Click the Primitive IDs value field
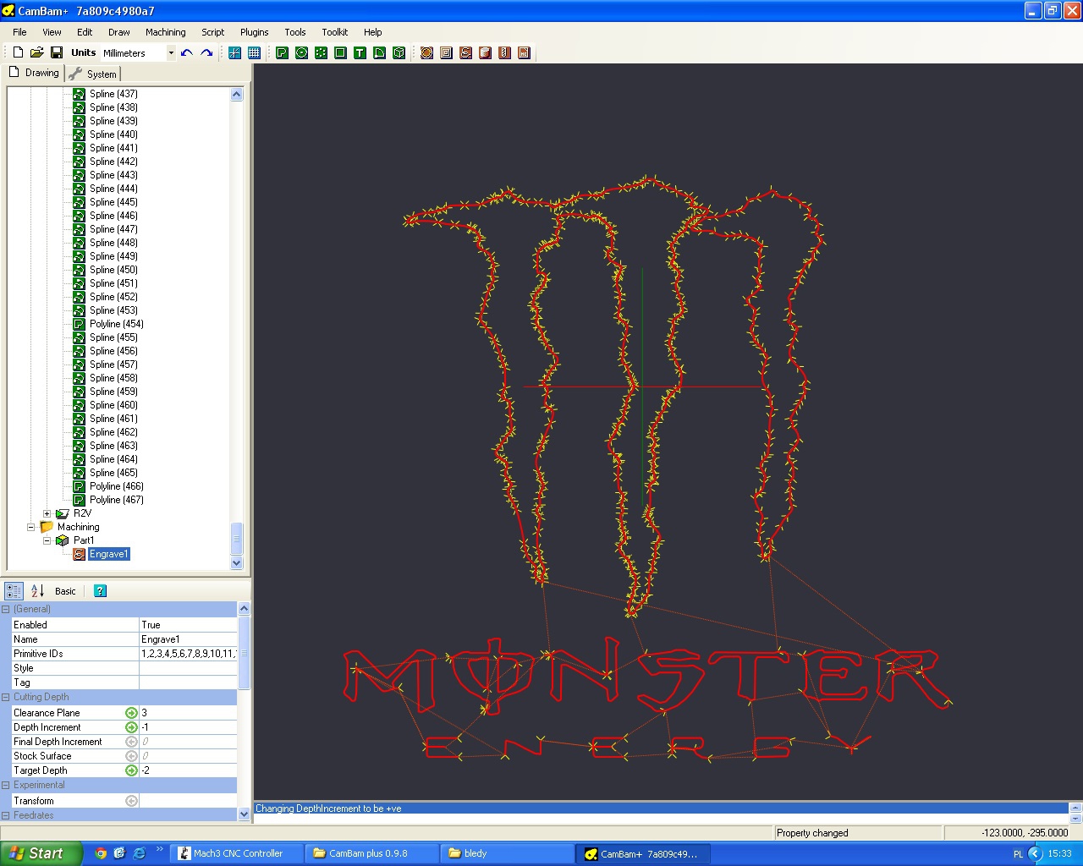Screen dimensions: 1083x866 tap(188, 654)
